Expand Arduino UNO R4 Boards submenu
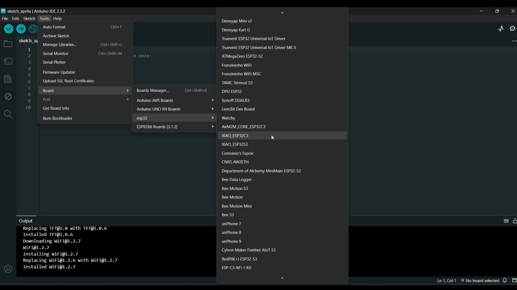 [x=174, y=109]
